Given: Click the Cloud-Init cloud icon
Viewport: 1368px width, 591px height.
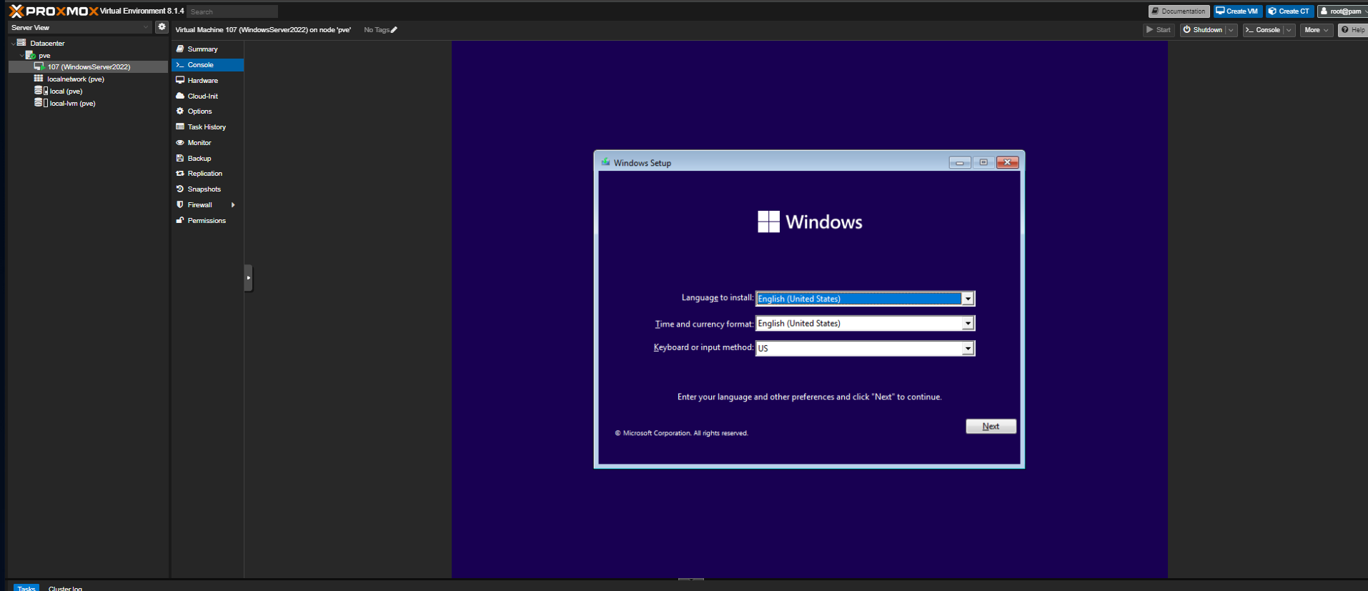Looking at the screenshot, I should pos(180,96).
